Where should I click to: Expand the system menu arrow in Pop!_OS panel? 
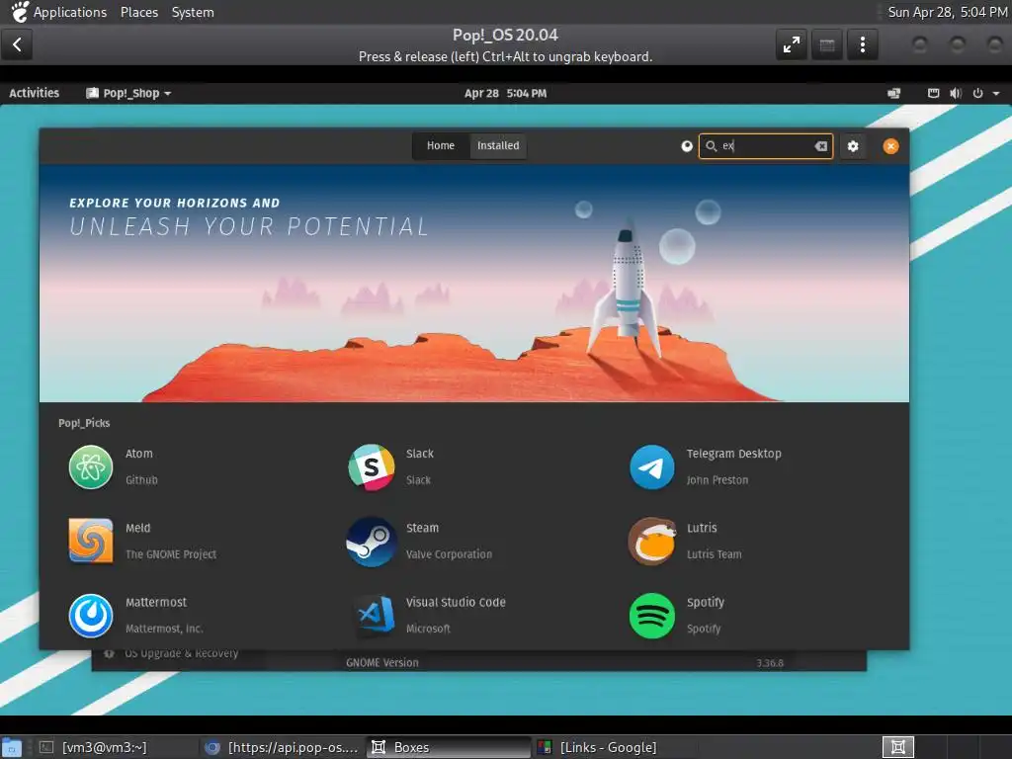pos(996,94)
